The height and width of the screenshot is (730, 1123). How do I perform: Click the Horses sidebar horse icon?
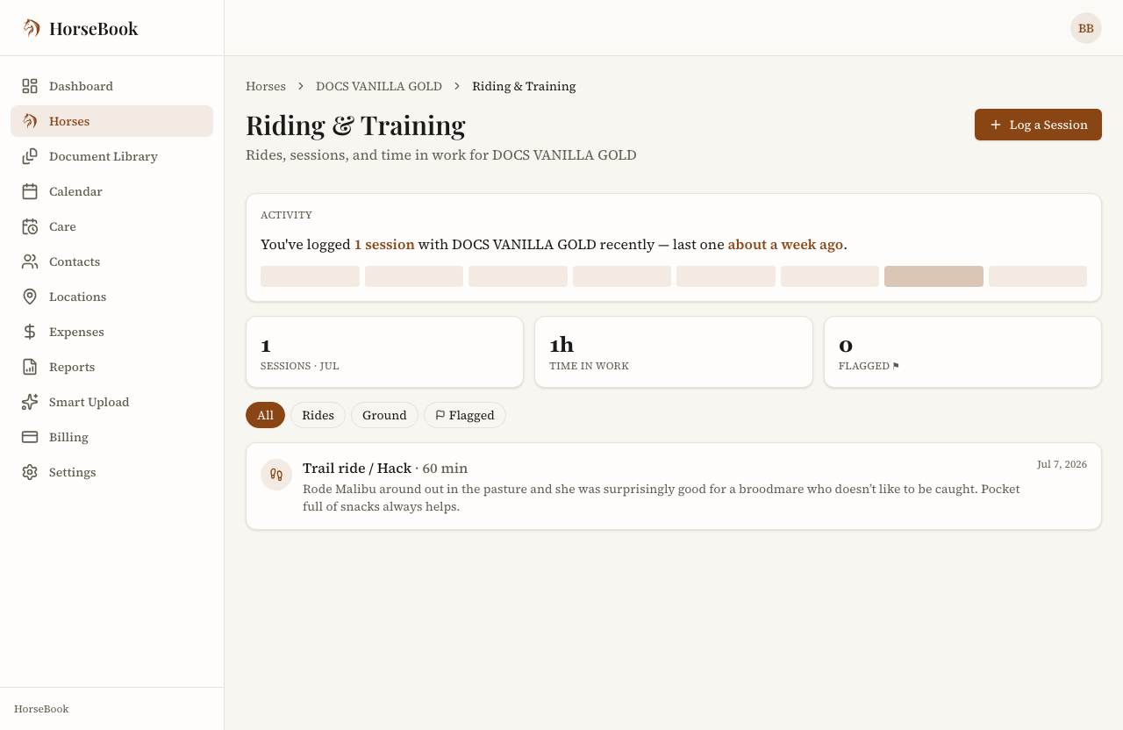tap(30, 121)
